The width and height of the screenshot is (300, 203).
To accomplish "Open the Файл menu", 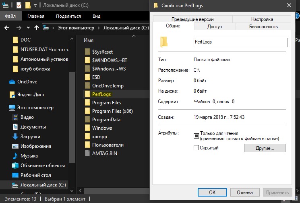I will (x=10, y=16).
